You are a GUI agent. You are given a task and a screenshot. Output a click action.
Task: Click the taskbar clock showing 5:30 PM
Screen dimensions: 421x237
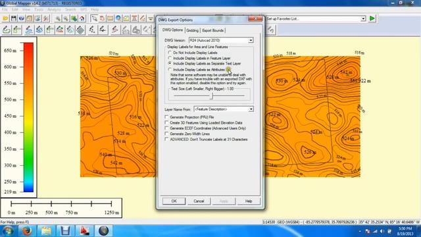(x=405, y=231)
